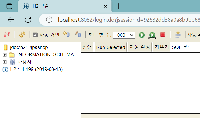Click the command history icon
The image size is (200, 118).
tap(178, 34)
